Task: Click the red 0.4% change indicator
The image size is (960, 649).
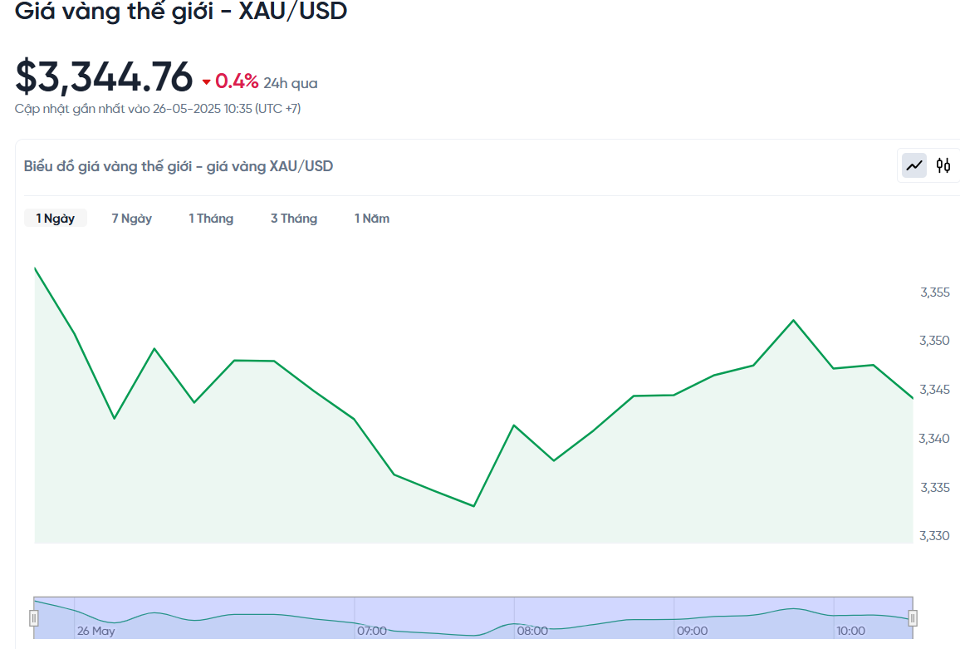Action: (237, 81)
